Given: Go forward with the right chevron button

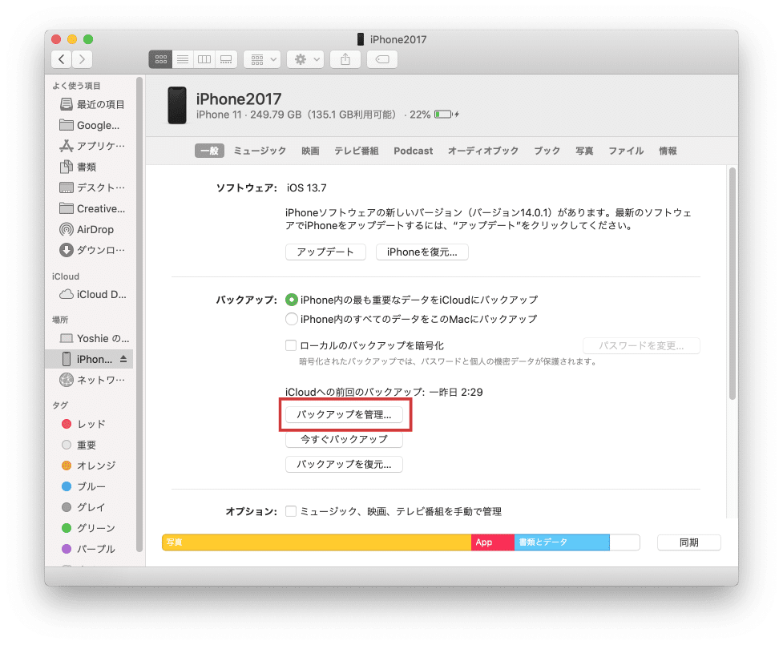Looking at the screenshot, I should click(83, 59).
